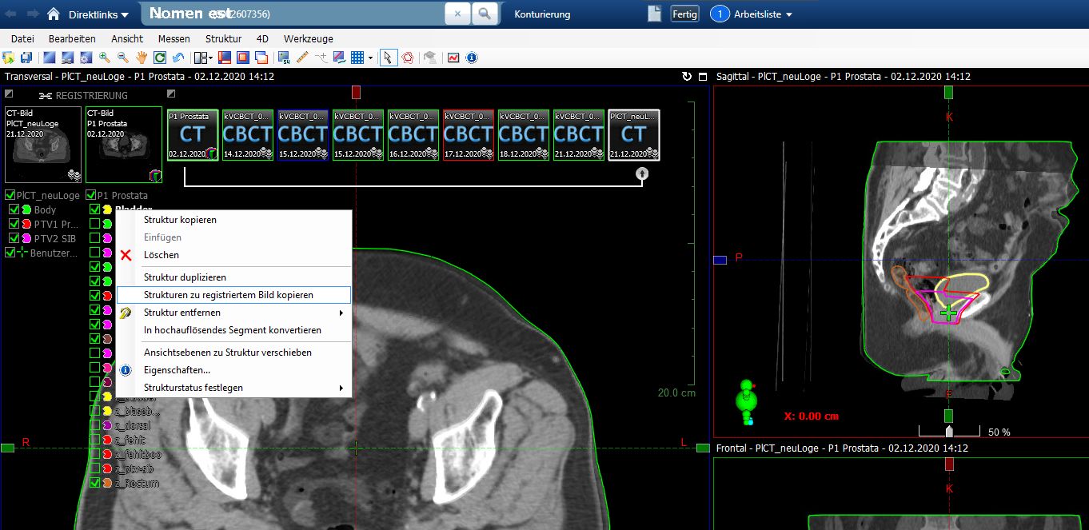Uncheck the z_Rectum structure checkbox

pos(94,483)
